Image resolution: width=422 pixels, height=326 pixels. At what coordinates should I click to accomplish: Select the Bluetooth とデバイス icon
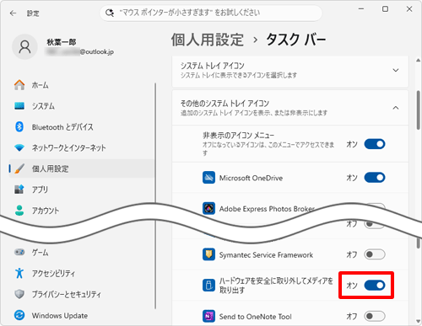19,127
